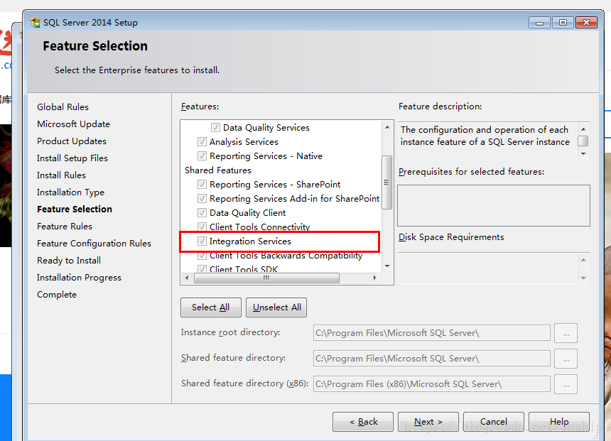Minimize the SQL Server 2014 Setup window

pos(539,23)
